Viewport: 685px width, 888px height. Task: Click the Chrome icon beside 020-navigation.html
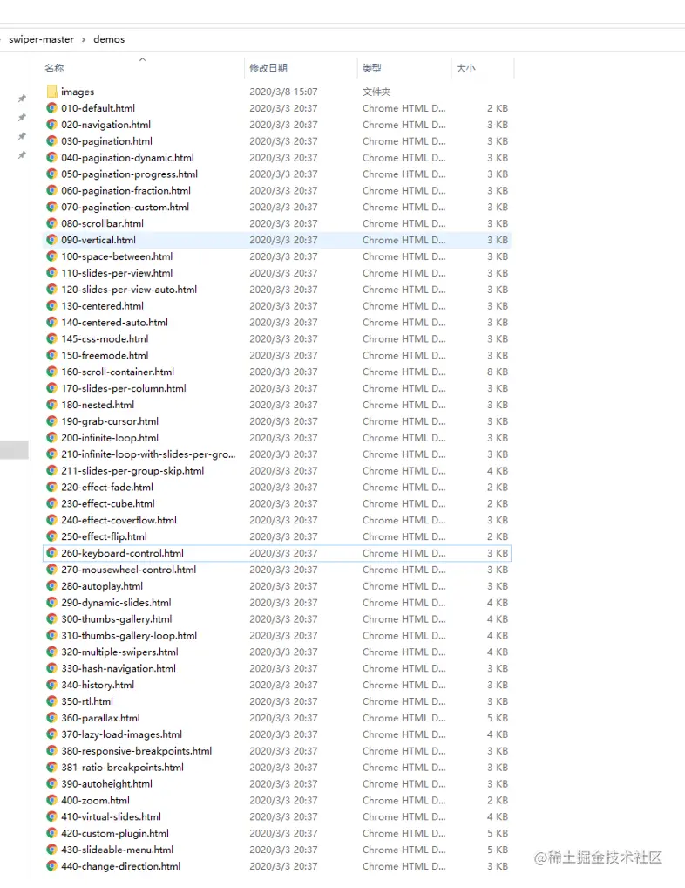(x=51, y=124)
